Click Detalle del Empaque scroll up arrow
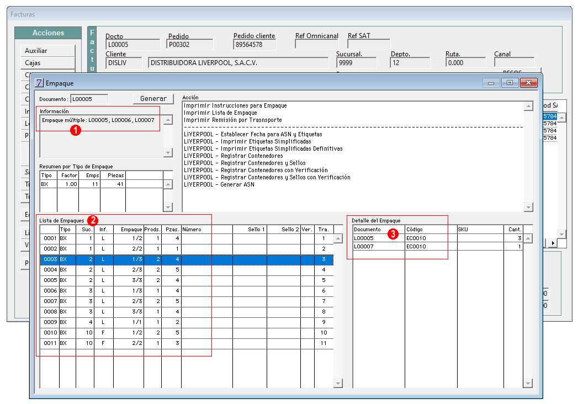Screen dimensions: 578x404 click(x=528, y=238)
